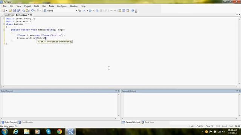The image size is (241, 135).
Task: Expand the New file dropdown arrow
Action: tap(6, 10)
